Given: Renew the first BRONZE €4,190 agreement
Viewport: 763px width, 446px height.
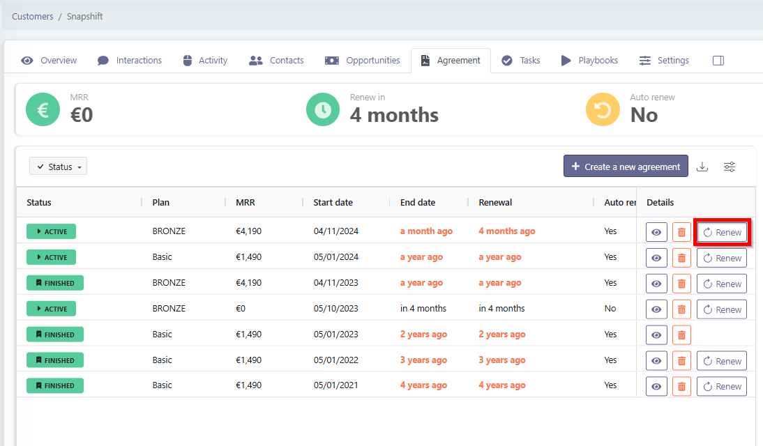Looking at the screenshot, I should coord(722,232).
